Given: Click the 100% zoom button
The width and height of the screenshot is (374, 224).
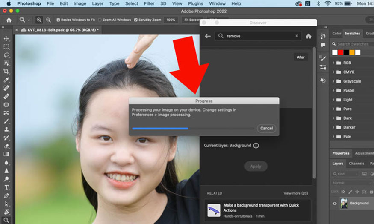Looking at the screenshot, I should 171,20.
